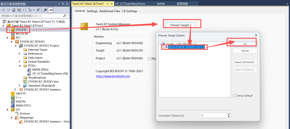
Task: Open the search options dropdown arrow
Action: 68,16
